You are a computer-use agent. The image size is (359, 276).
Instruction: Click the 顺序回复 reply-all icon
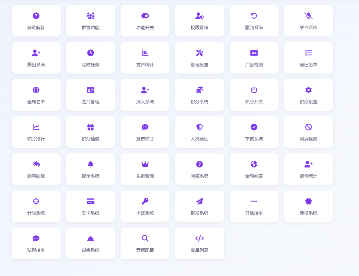coord(36,164)
